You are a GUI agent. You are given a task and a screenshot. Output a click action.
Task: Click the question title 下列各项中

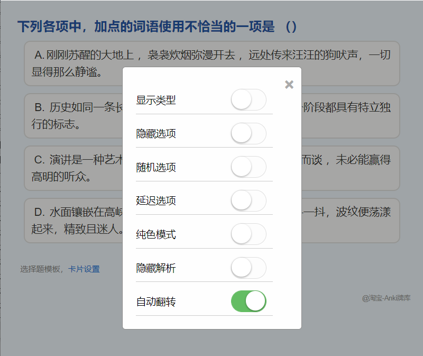tap(157, 27)
